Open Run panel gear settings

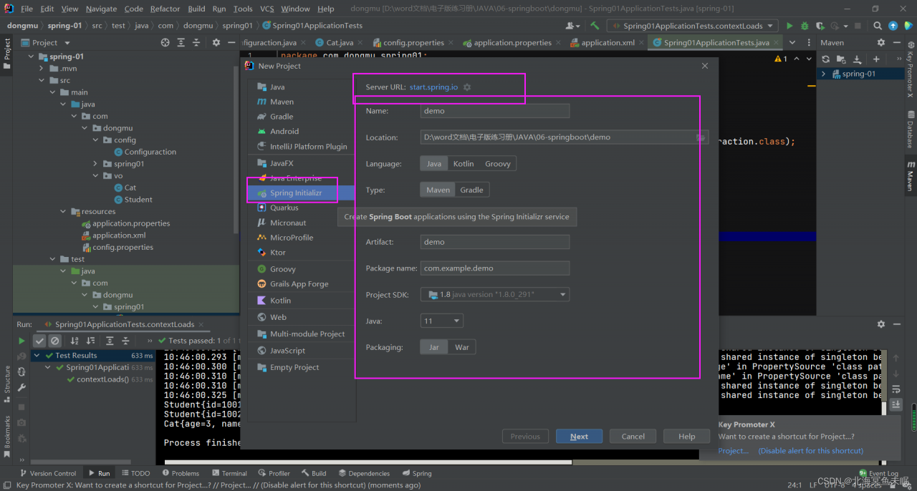point(881,324)
